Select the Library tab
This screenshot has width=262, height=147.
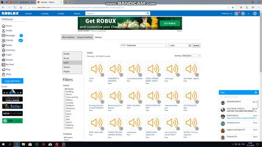(x=98, y=37)
